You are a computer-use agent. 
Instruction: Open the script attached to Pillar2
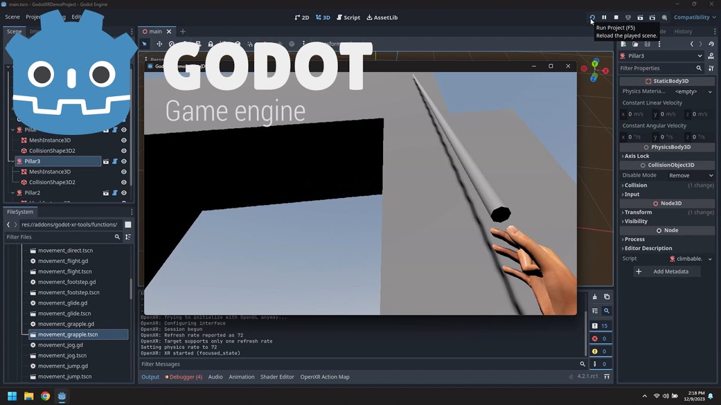[115, 193]
